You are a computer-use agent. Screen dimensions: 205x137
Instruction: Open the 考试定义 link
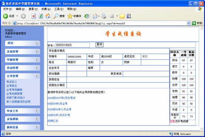11,82
